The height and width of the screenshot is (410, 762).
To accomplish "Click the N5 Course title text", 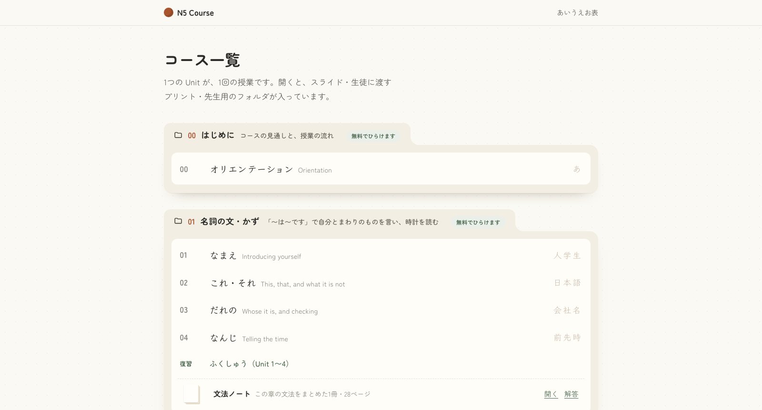I will [x=195, y=13].
